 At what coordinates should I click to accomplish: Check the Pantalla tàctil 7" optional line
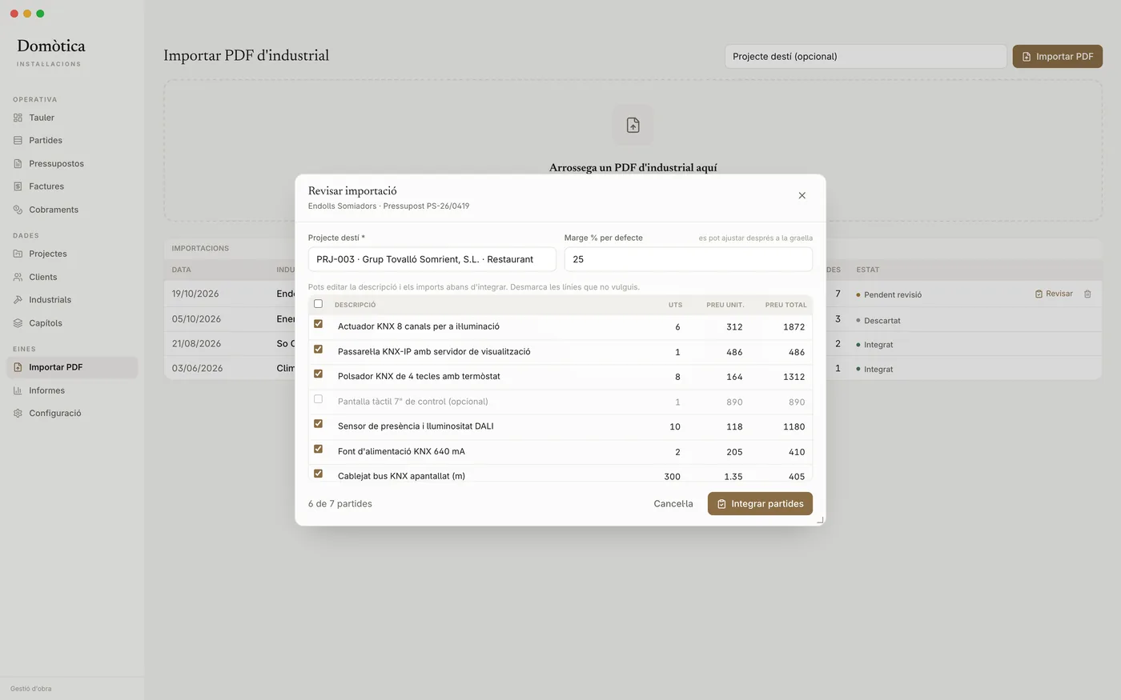(x=318, y=398)
